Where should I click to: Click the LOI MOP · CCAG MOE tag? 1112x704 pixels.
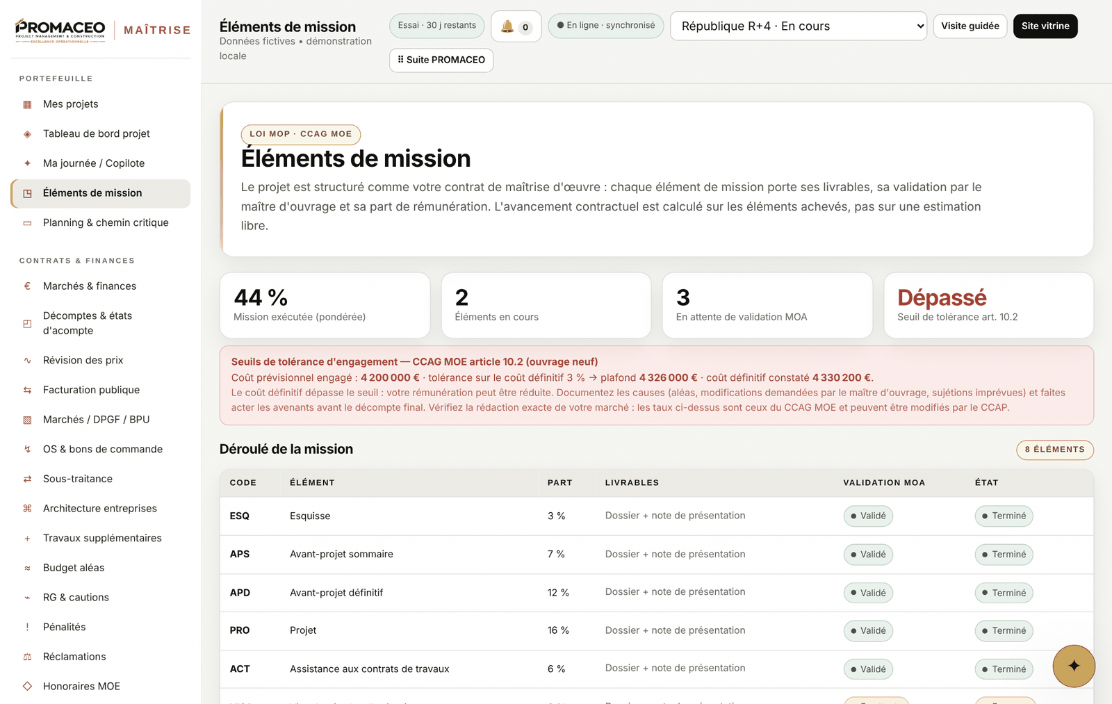(301, 134)
